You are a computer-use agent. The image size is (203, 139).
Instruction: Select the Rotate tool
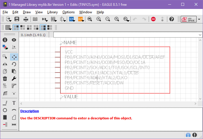[14, 64]
